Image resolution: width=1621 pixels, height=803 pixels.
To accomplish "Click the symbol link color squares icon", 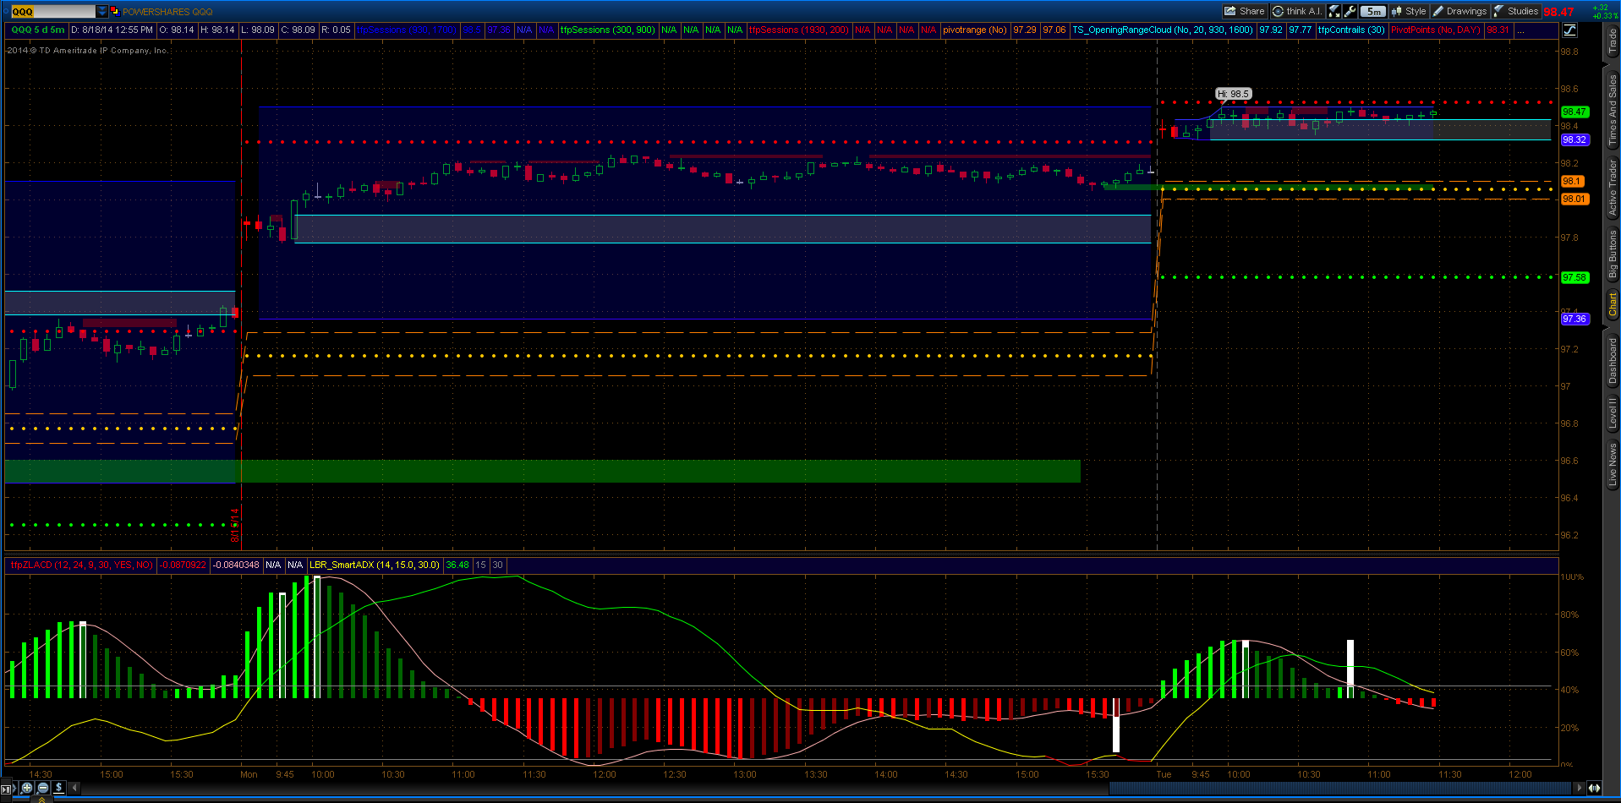I will [x=114, y=11].
